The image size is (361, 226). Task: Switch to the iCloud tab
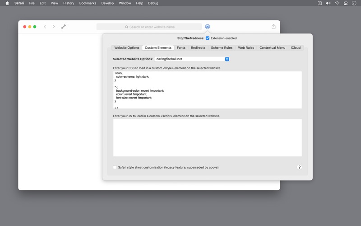pos(296,48)
